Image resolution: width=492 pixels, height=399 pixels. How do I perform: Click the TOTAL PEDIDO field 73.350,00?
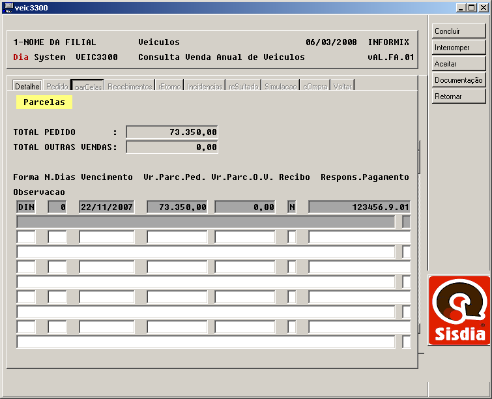point(172,132)
